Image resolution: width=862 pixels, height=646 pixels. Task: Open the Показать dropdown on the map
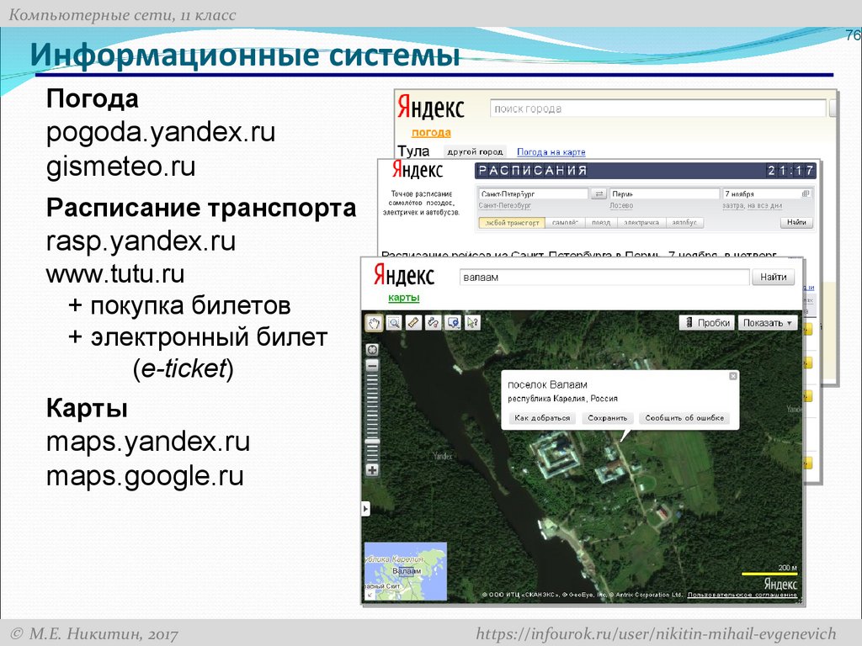768,323
